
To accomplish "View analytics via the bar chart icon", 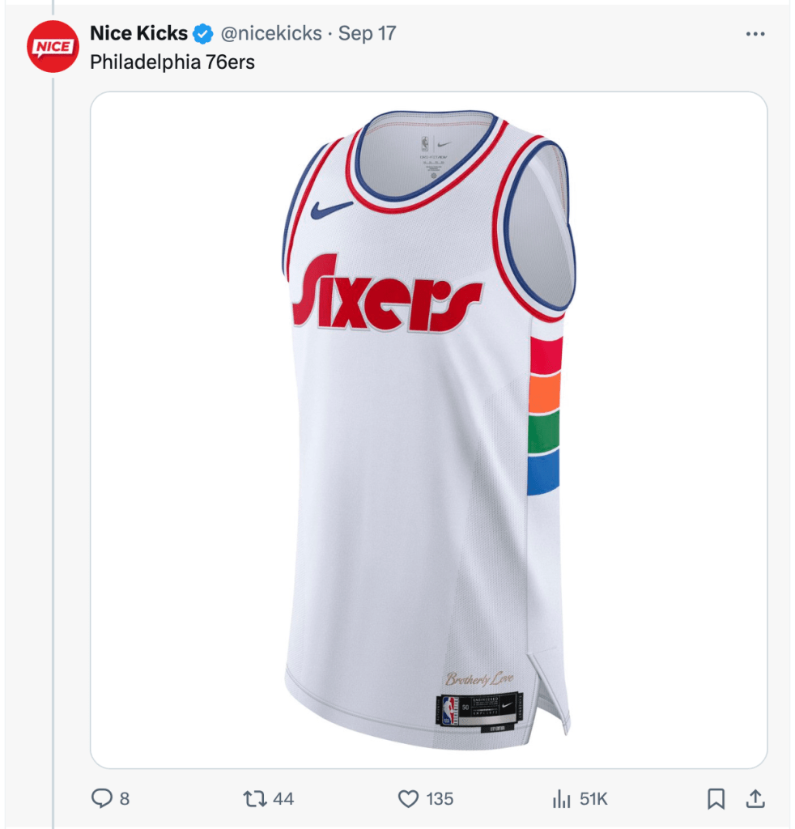I will coord(561,798).
